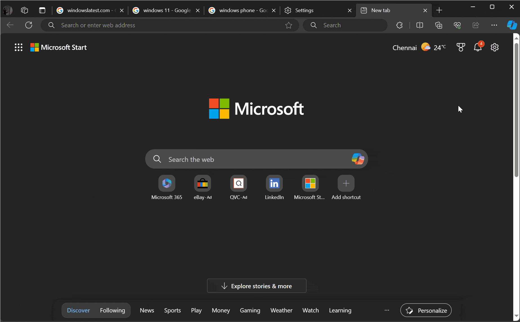Click the Search the web box
Image resolution: width=520 pixels, height=322 pixels.
[x=253, y=159]
